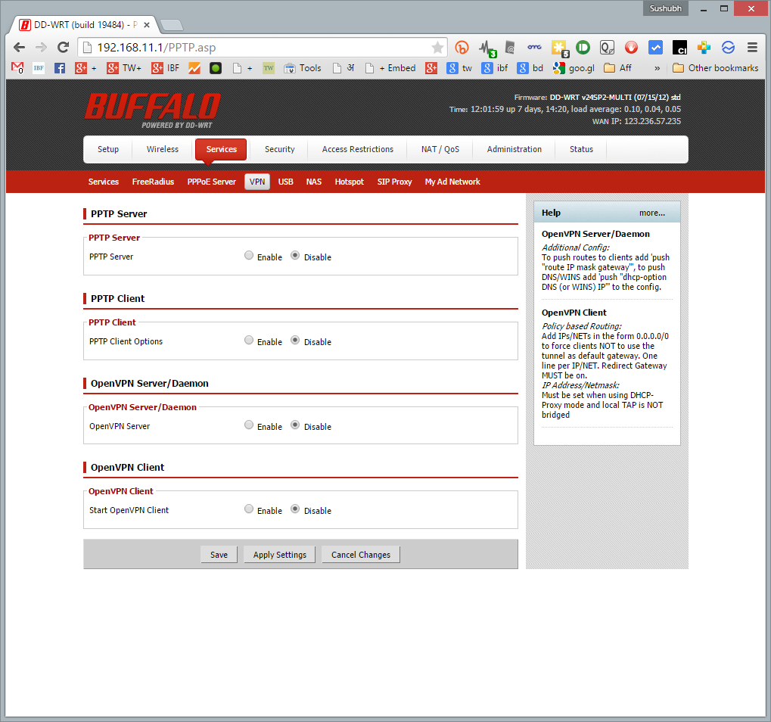Open the Gmail bookmark icon

(x=17, y=68)
